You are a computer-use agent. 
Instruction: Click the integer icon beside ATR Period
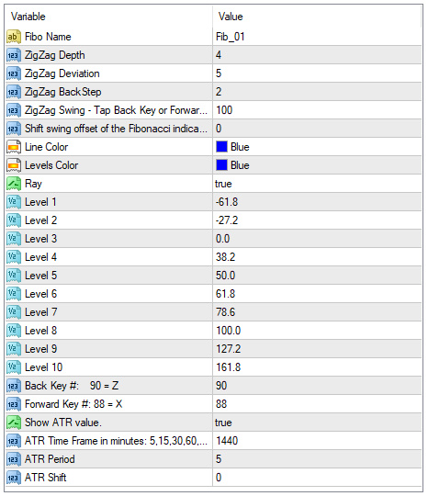point(13,458)
